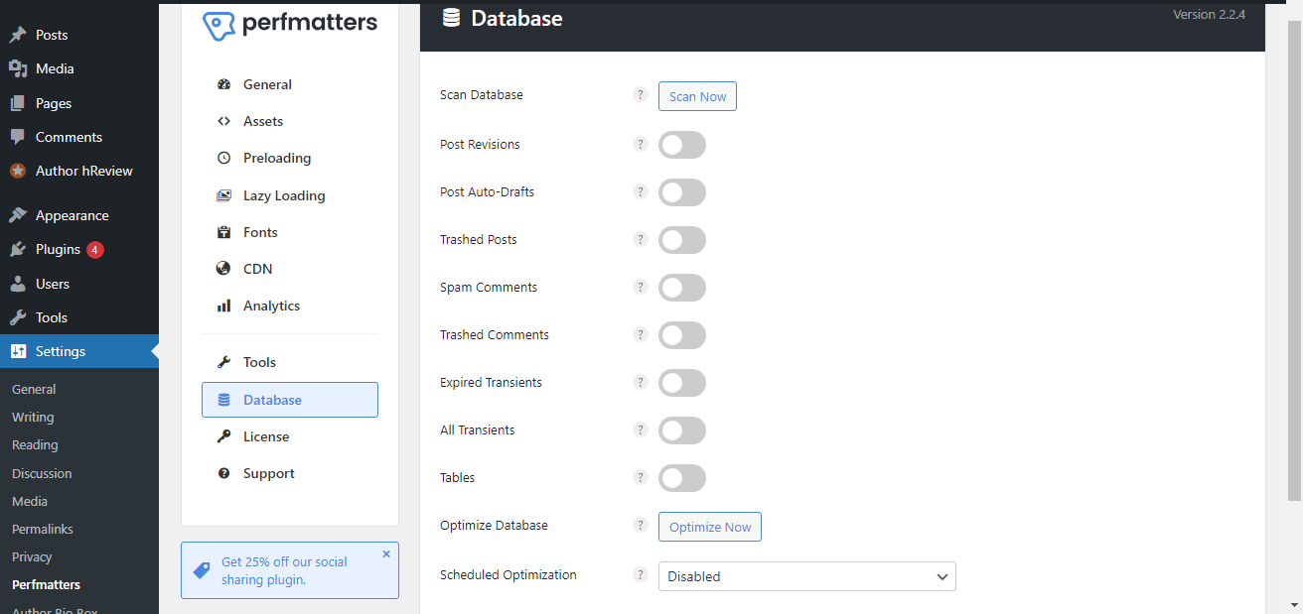
Task: Click the Preloading clock icon
Action: (223, 159)
